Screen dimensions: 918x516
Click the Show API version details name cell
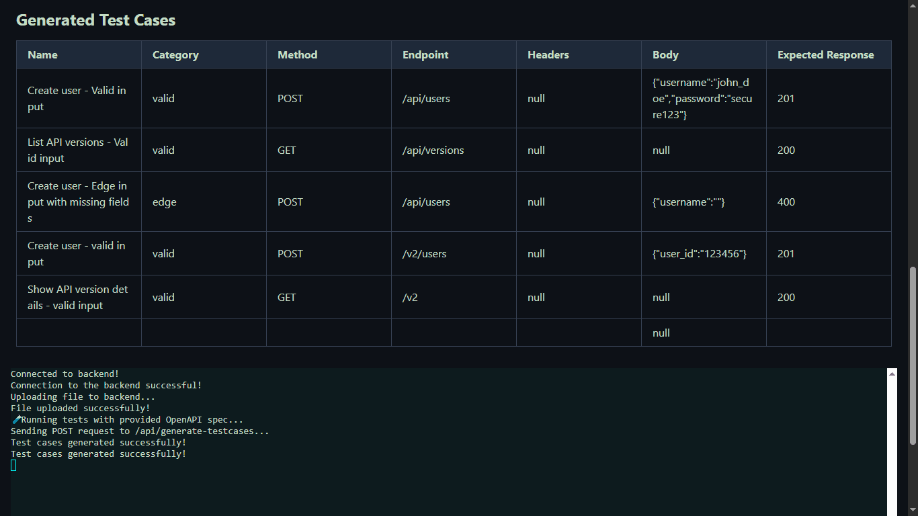[79, 297]
